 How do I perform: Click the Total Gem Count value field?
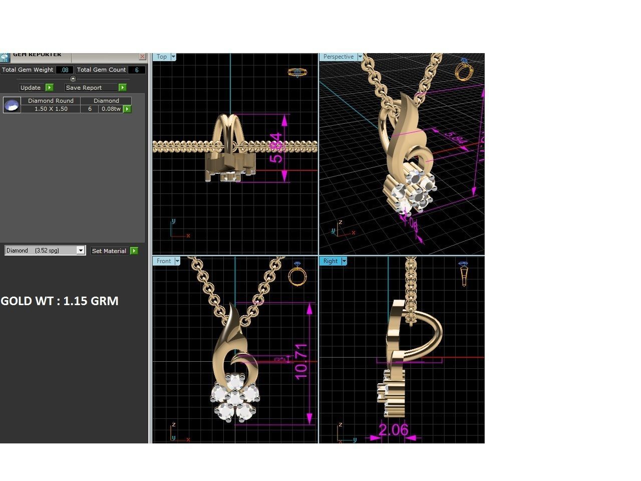click(x=137, y=70)
